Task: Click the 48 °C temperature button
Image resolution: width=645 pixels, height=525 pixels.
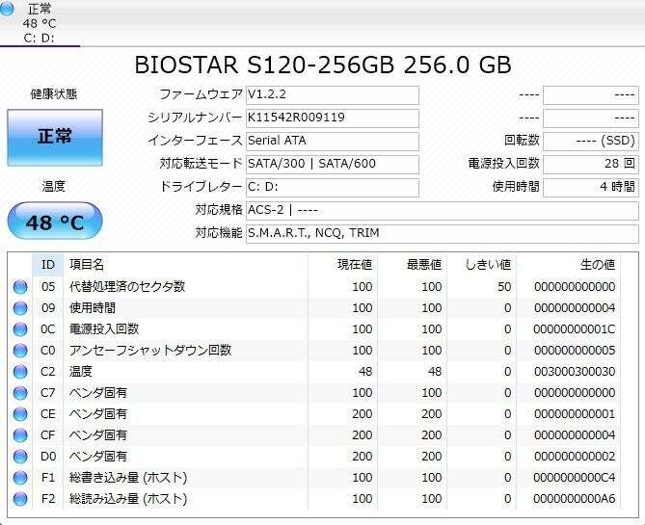Action: [x=54, y=223]
